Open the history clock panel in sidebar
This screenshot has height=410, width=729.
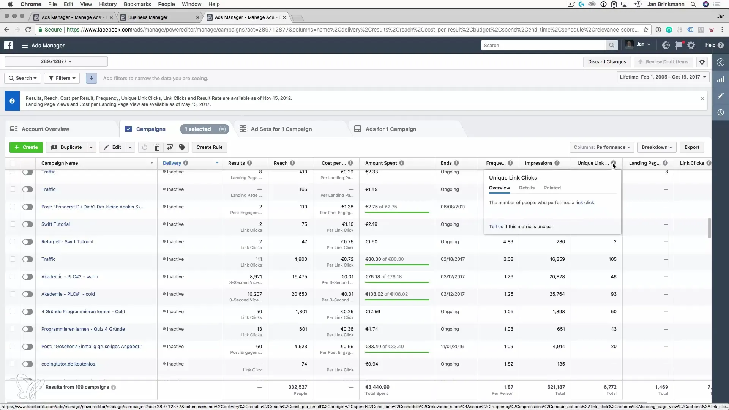721,112
